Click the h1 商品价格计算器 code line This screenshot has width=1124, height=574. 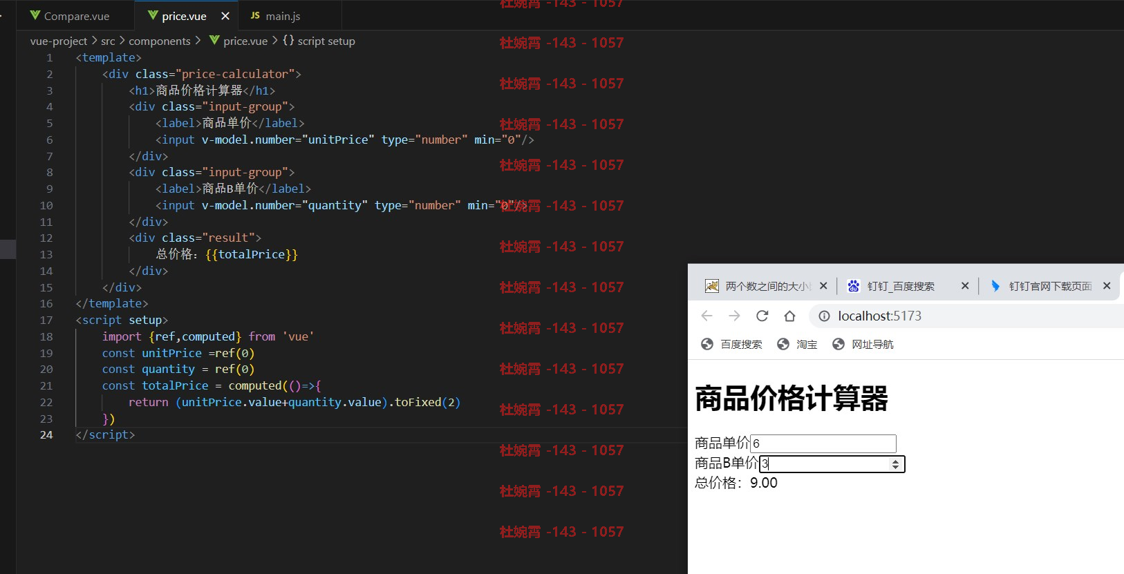202,90
